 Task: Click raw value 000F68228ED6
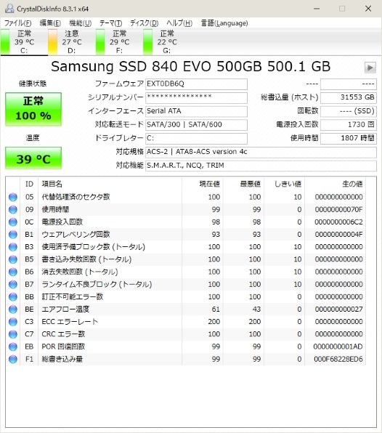click(338, 360)
